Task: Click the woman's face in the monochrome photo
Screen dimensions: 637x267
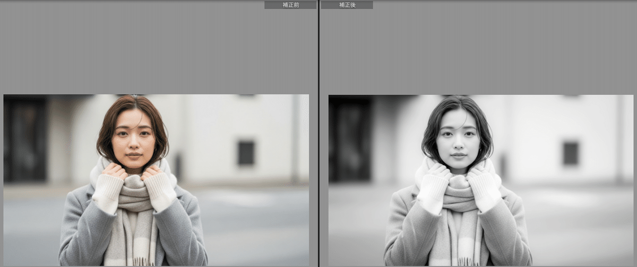Action: pyautogui.click(x=458, y=139)
